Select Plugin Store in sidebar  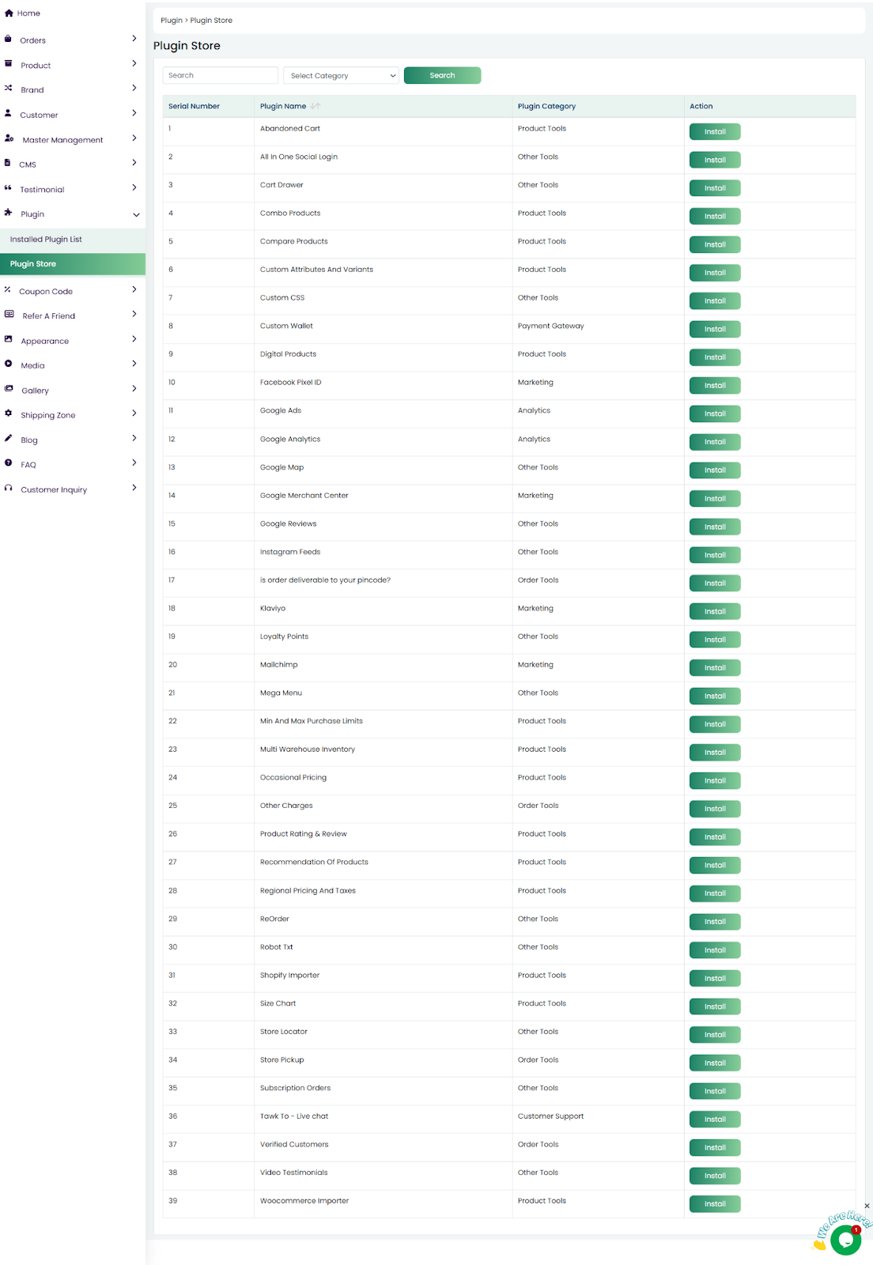33,264
